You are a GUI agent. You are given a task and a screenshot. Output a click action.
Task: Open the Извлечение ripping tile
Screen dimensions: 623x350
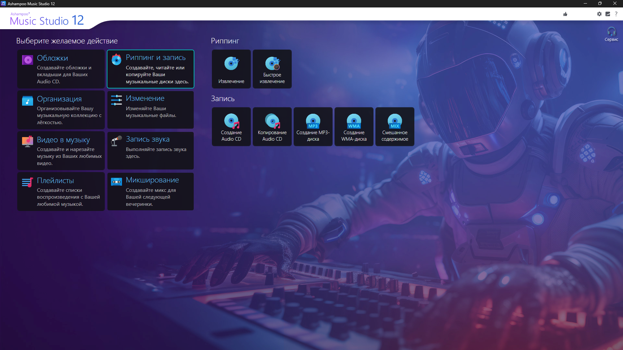[231, 69]
